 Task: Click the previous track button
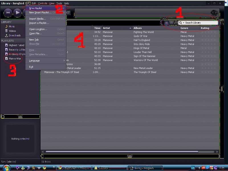click(8, 12)
